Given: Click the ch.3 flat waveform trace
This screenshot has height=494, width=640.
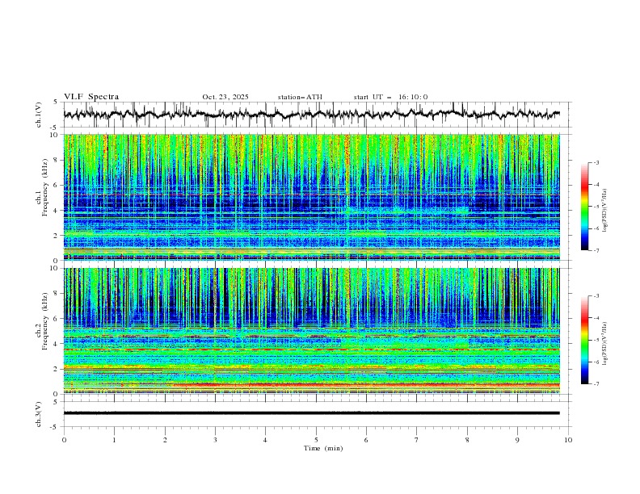Looking at the screenshot, I should pos(311,413).
